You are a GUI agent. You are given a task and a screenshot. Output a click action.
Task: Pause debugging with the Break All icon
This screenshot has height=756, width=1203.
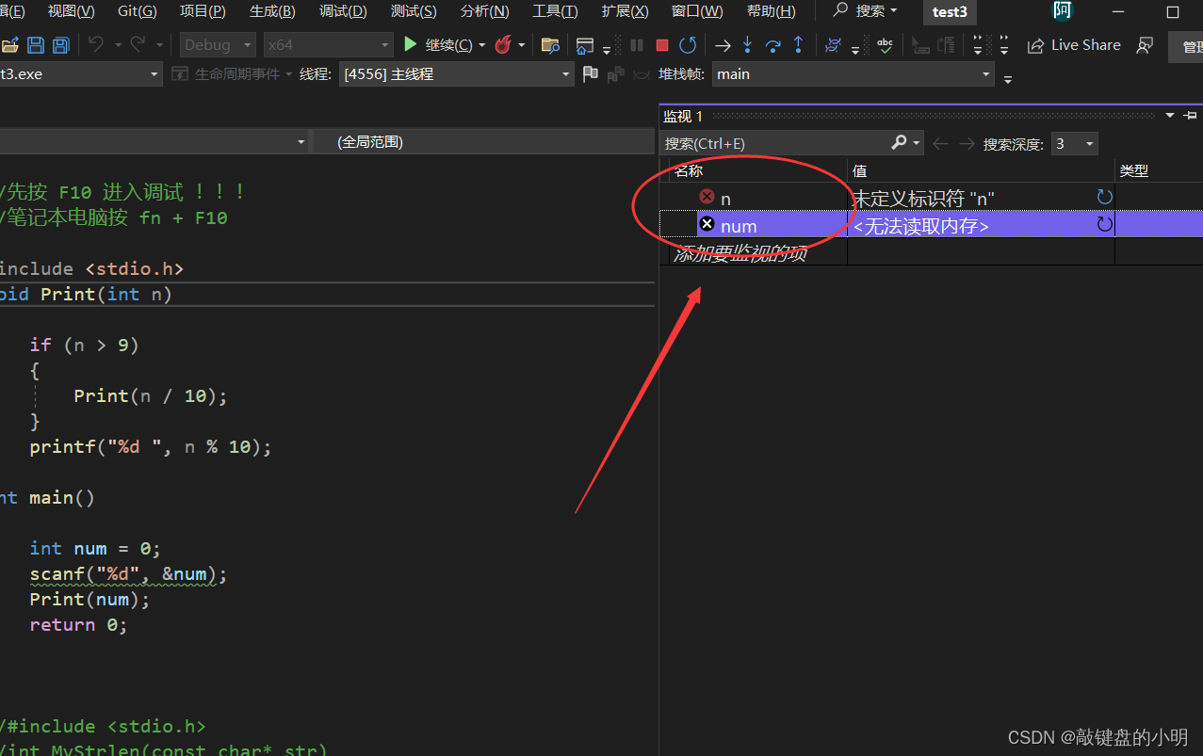pyautogui.click(x=637, y=45)
